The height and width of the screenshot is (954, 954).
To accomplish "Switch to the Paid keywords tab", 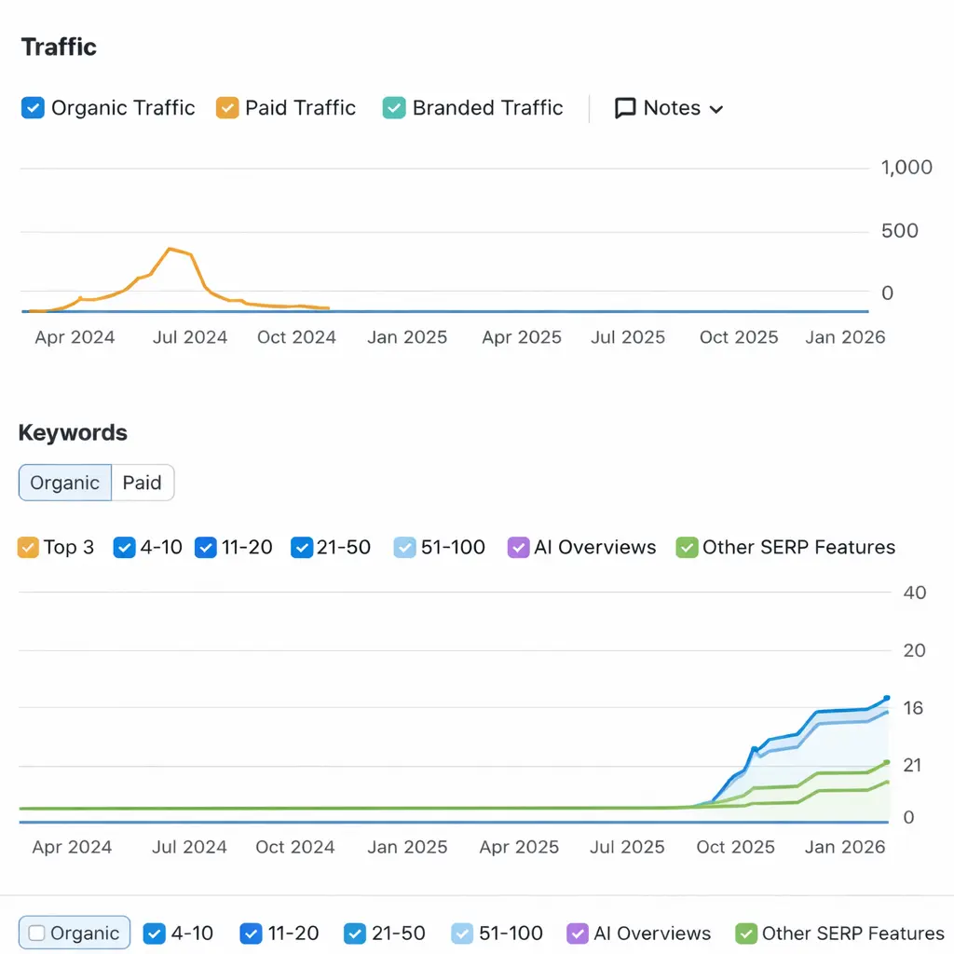I will [143, 483].
